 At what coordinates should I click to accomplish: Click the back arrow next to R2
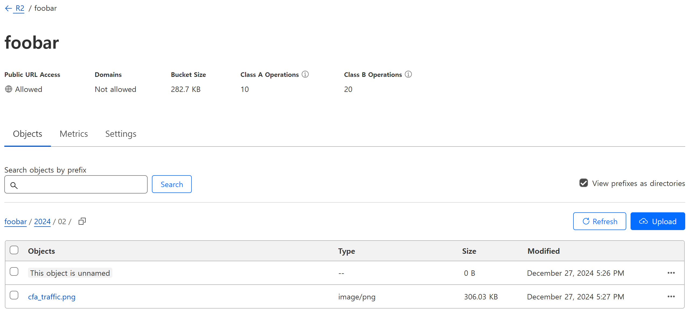click(8, 8)
